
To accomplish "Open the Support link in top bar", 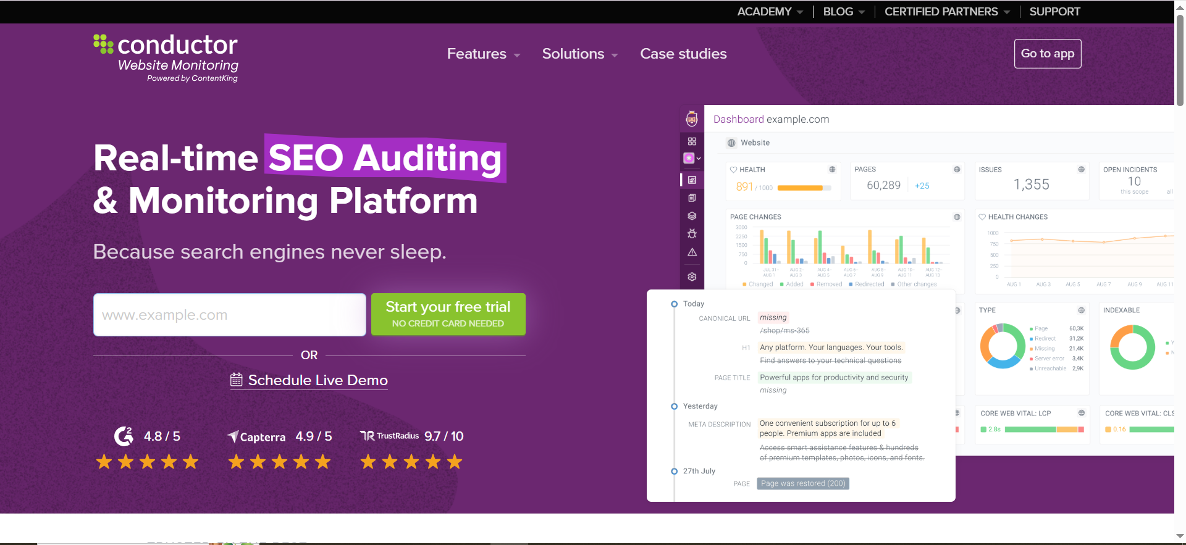I will 1054,12.
